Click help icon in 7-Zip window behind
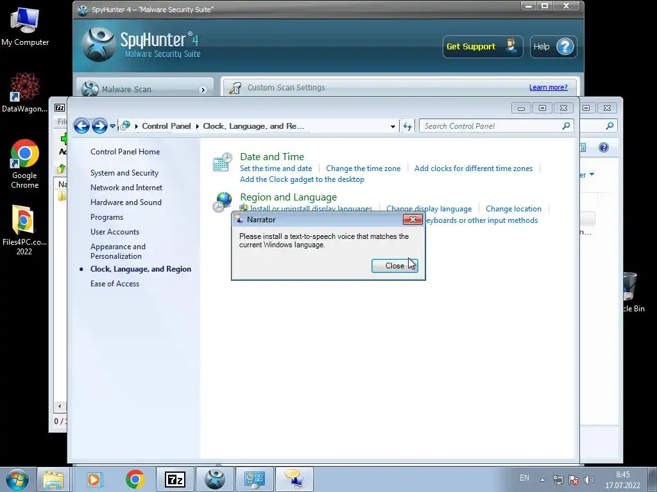 pyautogui.click(x=603, y=147)
